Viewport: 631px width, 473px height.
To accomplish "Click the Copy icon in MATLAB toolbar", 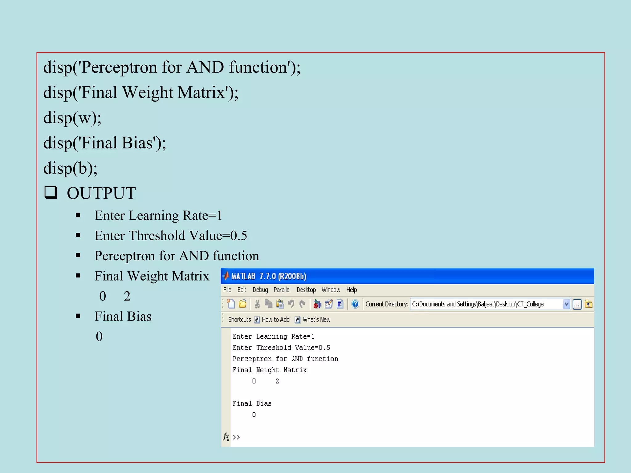I will [268, 304].
